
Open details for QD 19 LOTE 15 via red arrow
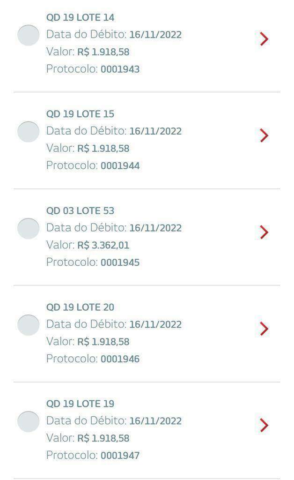[x=265, y=135]
